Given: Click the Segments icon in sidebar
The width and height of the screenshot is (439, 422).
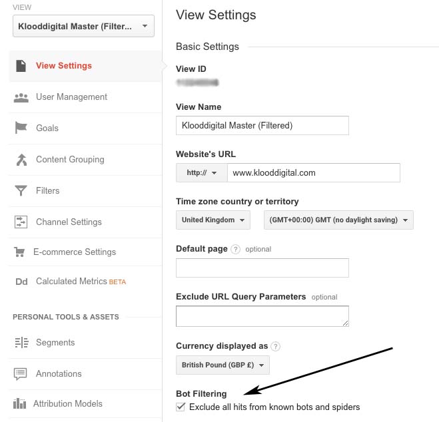Looking at the screenshot, I should 21,343.
